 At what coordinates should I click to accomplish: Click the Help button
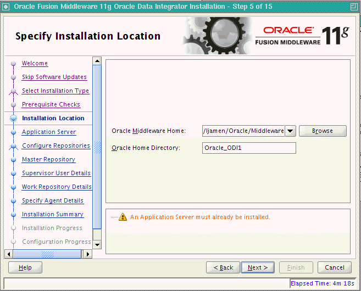pyautogui.click(x=25, y=267)
